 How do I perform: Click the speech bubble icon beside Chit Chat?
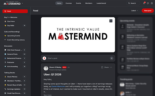(x=5, y=50)
